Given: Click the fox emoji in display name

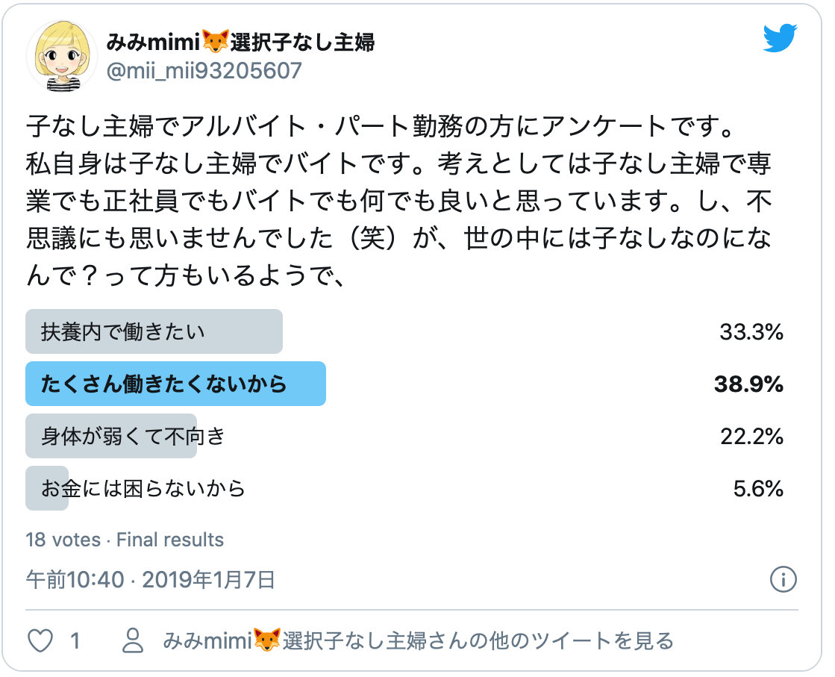Looking at the screenshot, I should 216,42.
